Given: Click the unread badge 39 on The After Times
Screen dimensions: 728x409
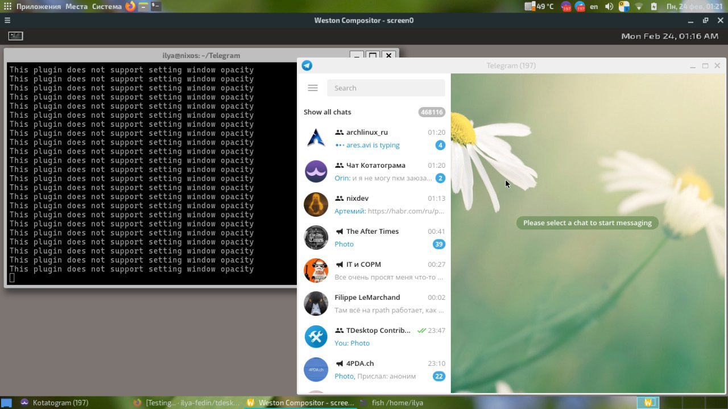Looking at the screenshot, I should [x=439, y=244].
